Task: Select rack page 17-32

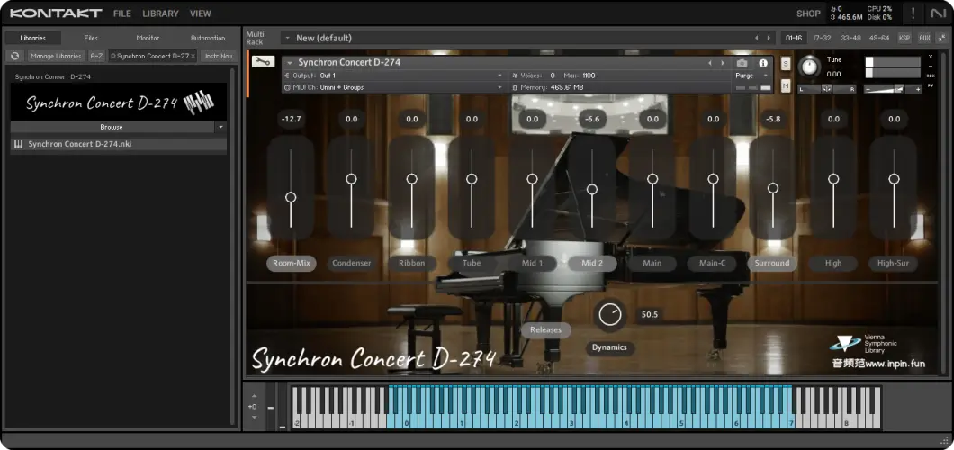Action: point(822,38)
